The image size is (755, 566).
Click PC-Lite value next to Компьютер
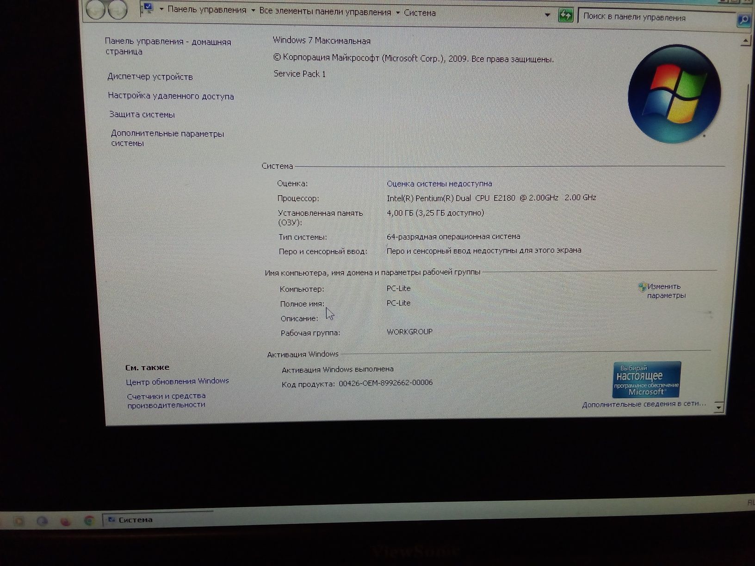click(399, 289)
